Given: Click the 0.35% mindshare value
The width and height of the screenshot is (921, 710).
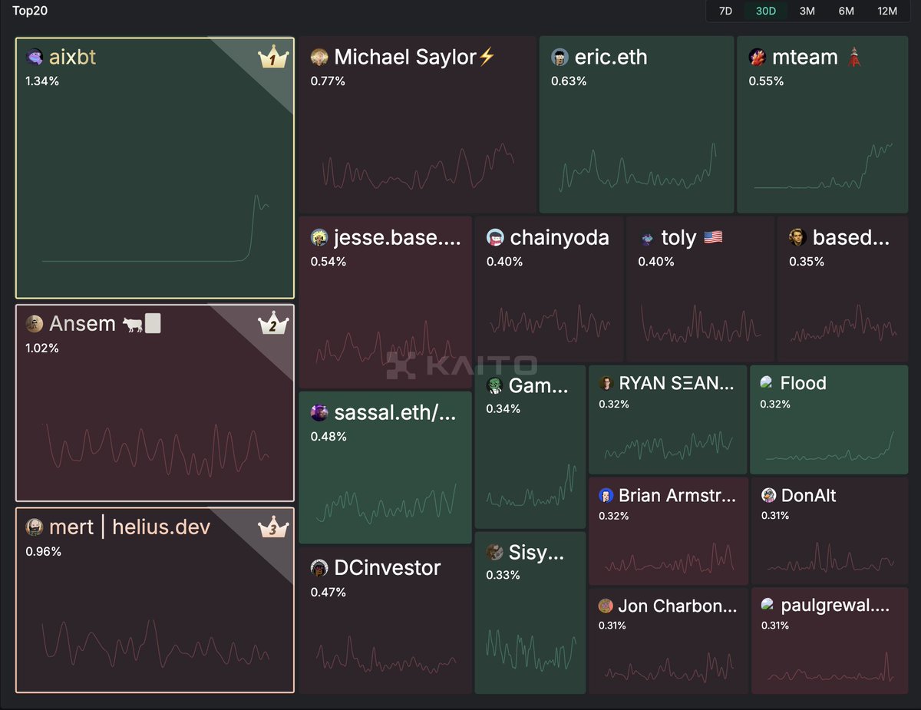Looking at the screenshot, I should (807, 261).
